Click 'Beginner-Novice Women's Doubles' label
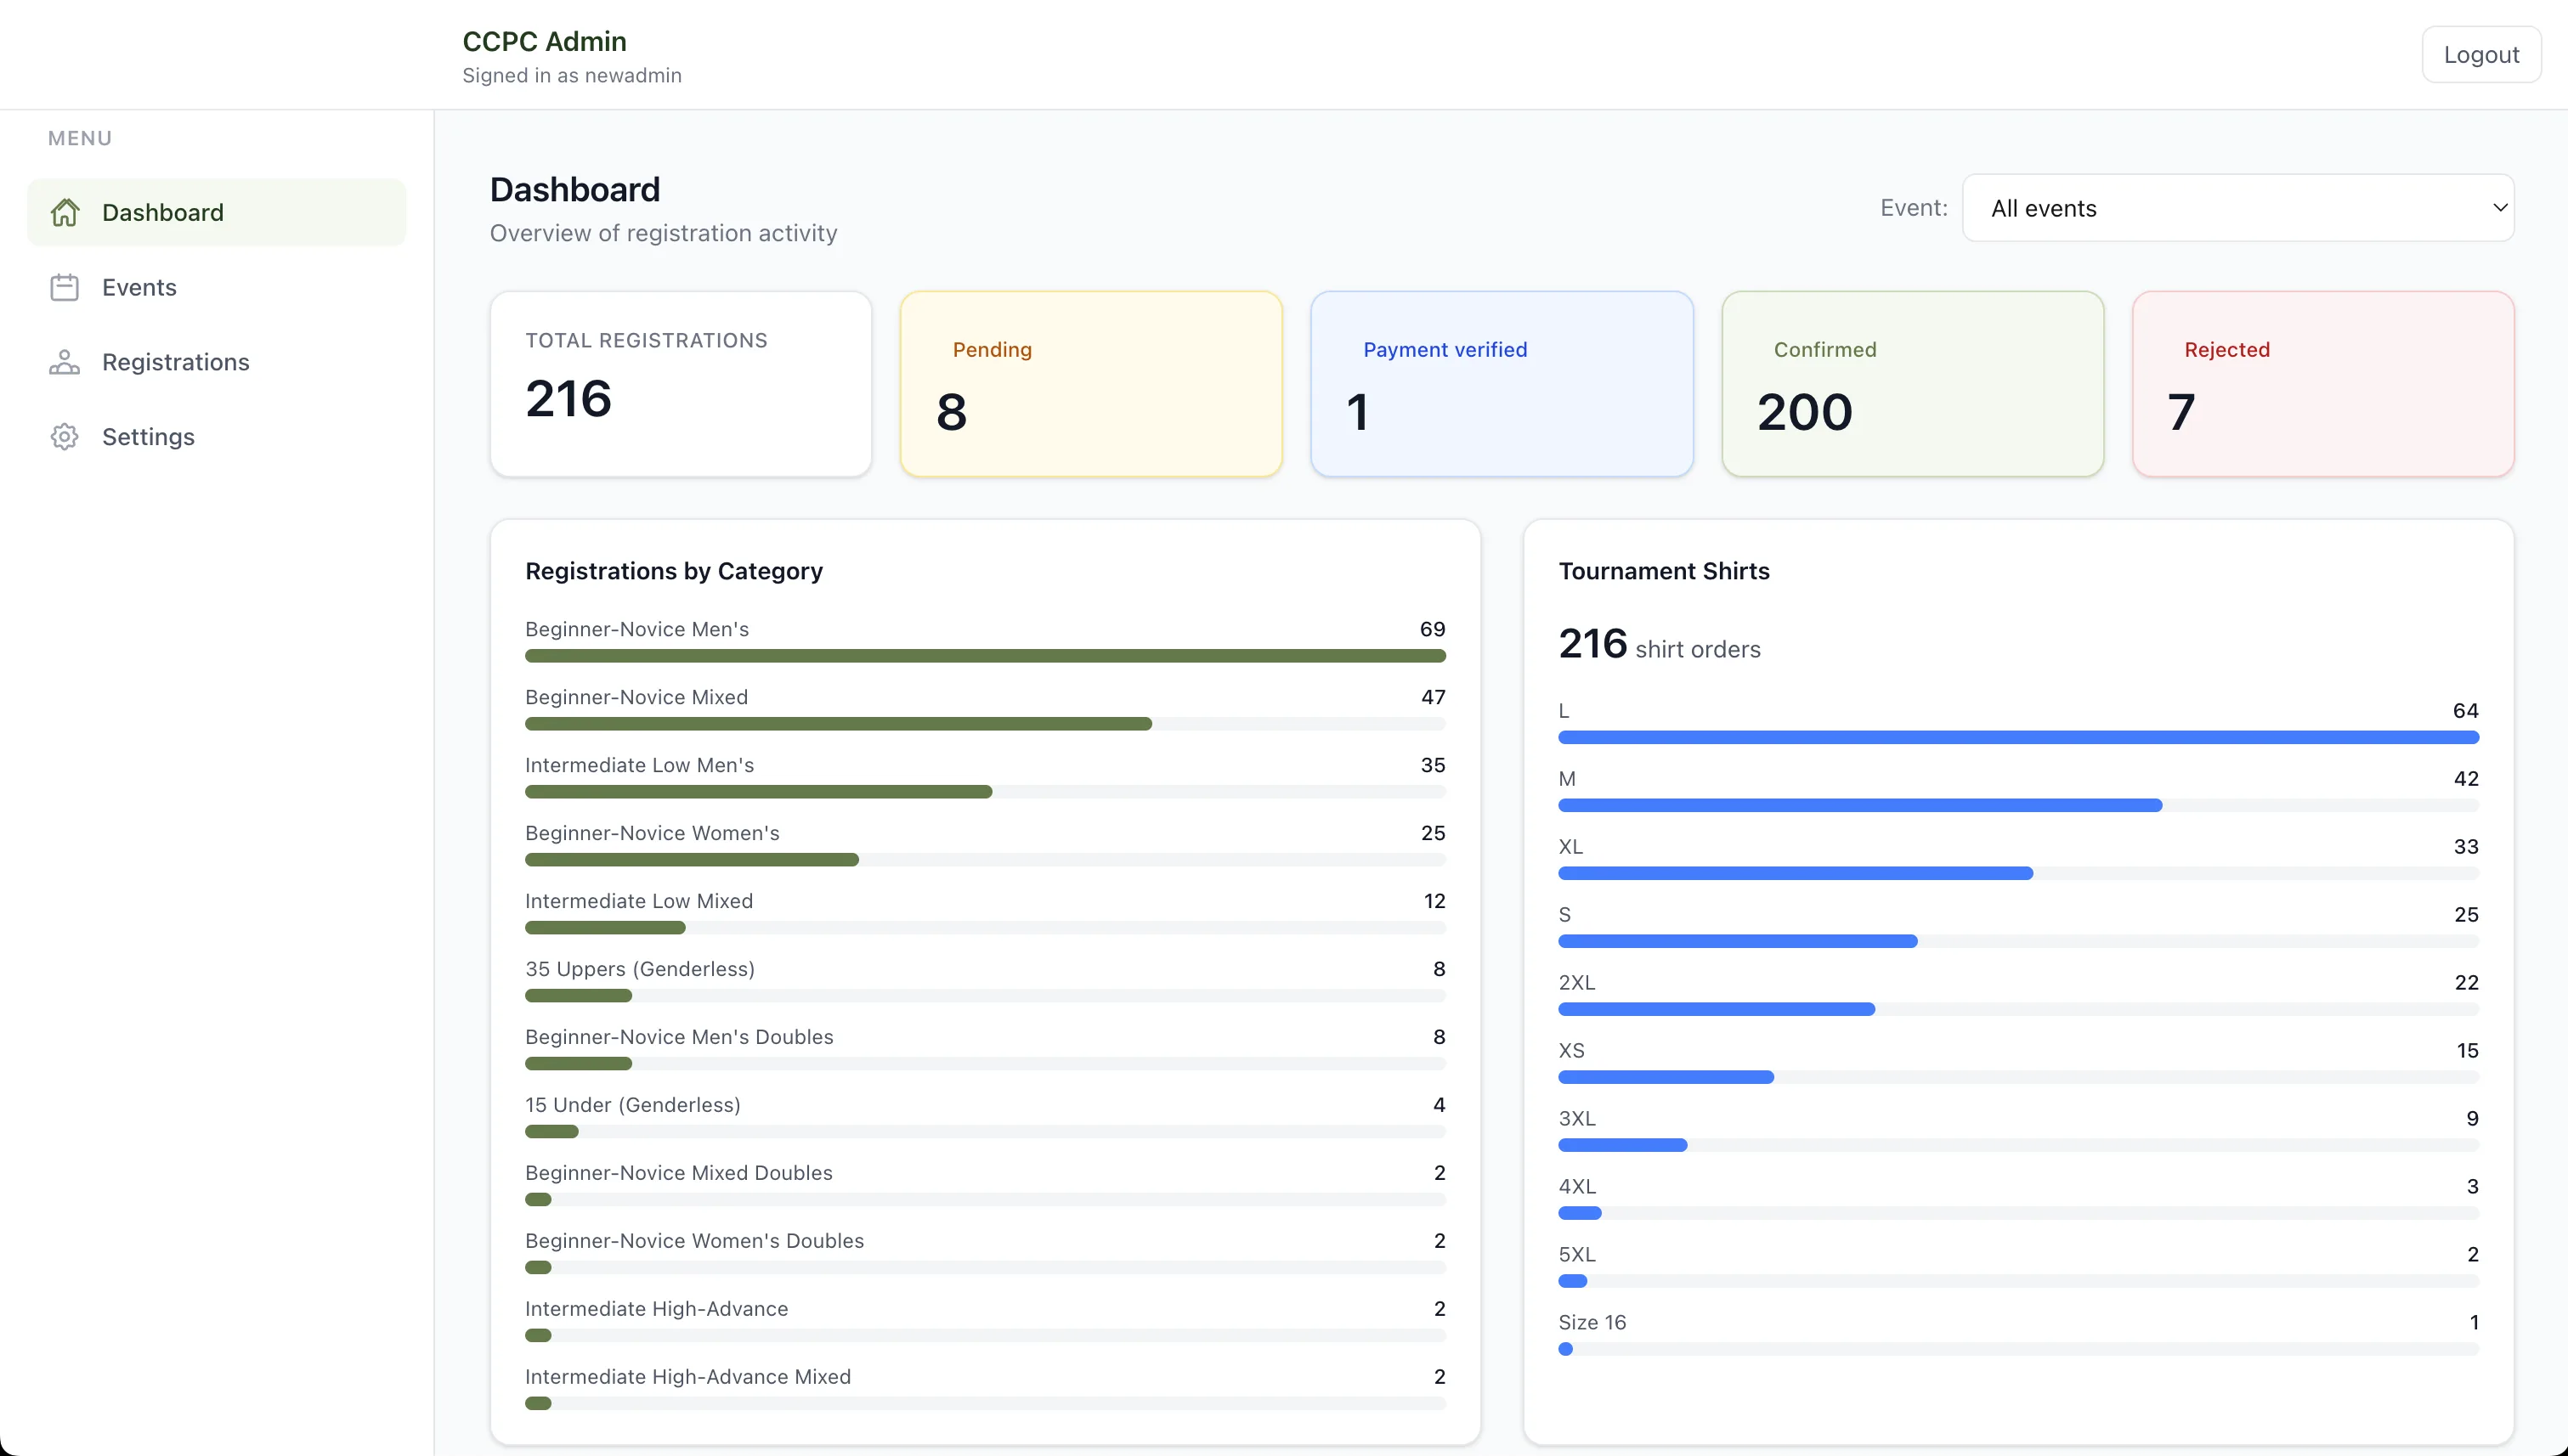The image size is (2568, 1456). 694,1241
